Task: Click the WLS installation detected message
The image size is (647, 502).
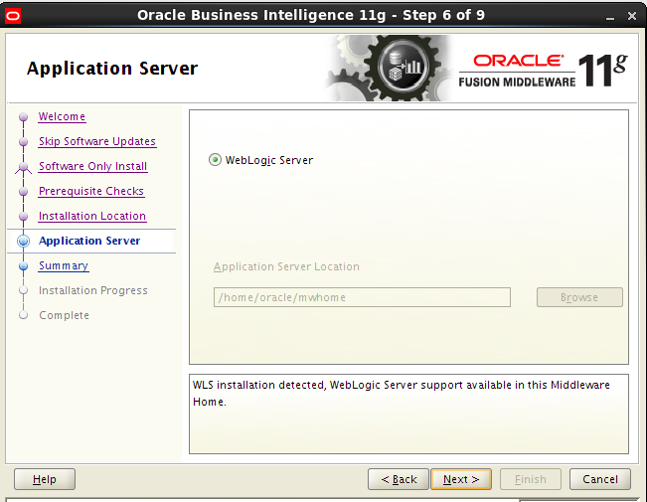Action: pyautogui.click(x=402, y=393)
